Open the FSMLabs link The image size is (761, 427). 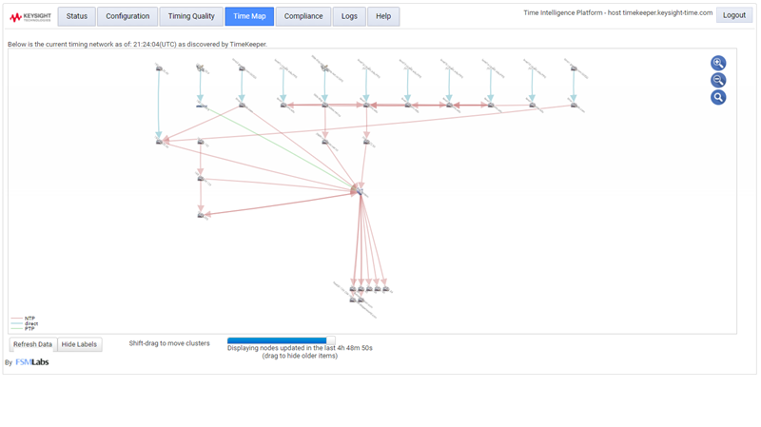[x=32, y=362]
